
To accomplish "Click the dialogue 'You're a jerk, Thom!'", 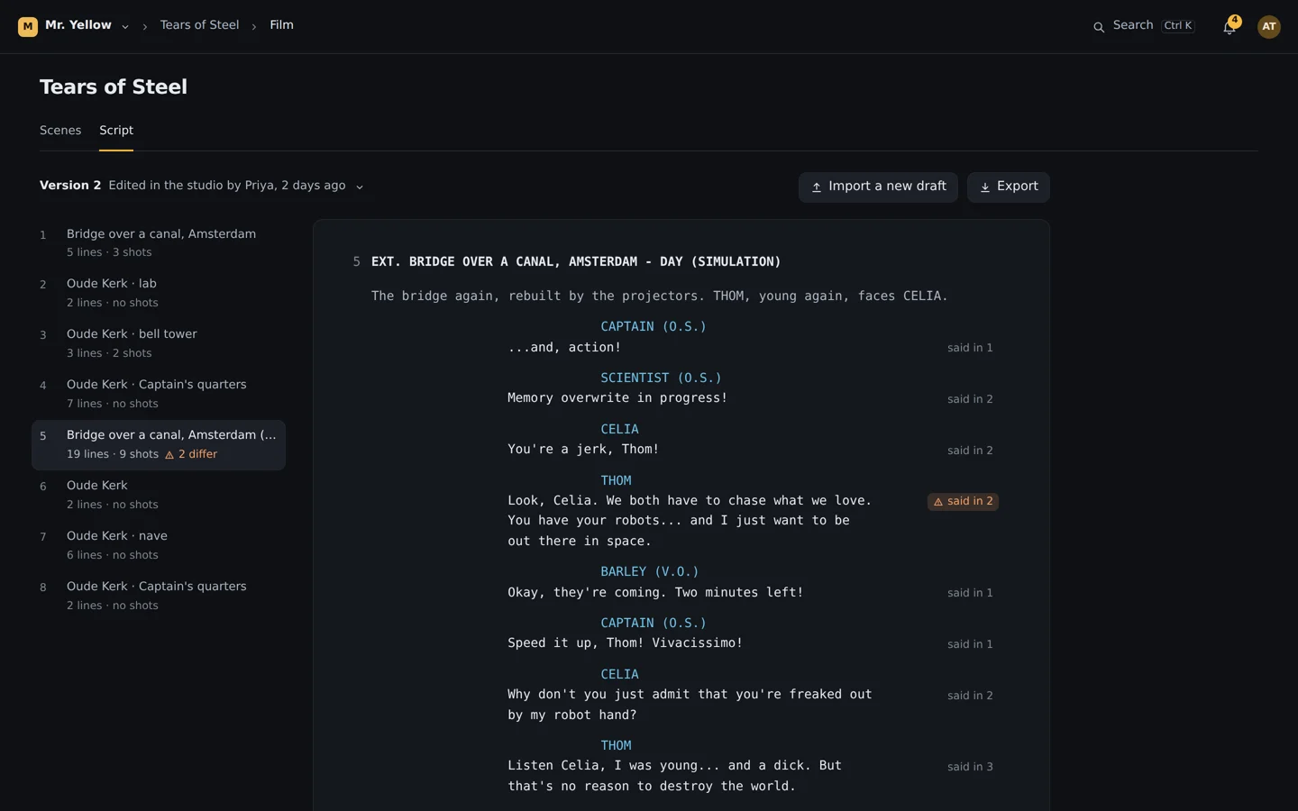I will (583, 450).
